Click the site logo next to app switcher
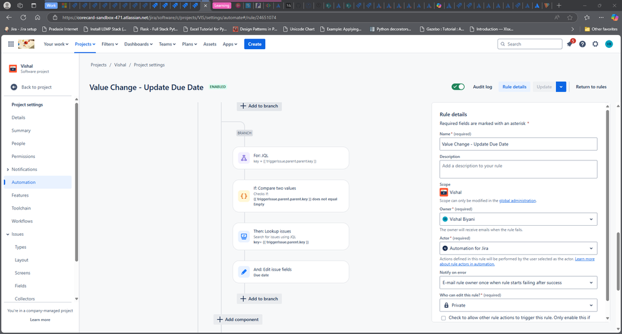This screenshot has width=622, height=334. (26, 44)
